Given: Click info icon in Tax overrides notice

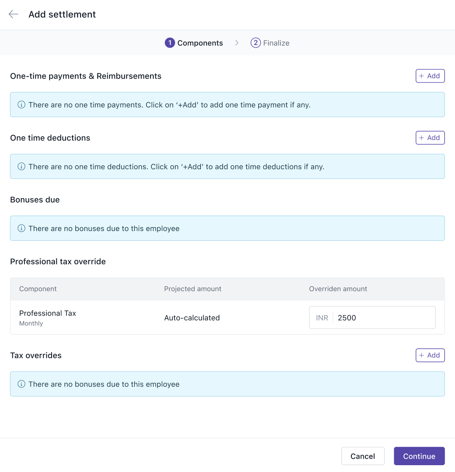Looking at the screenshot, I should (21, 384).
